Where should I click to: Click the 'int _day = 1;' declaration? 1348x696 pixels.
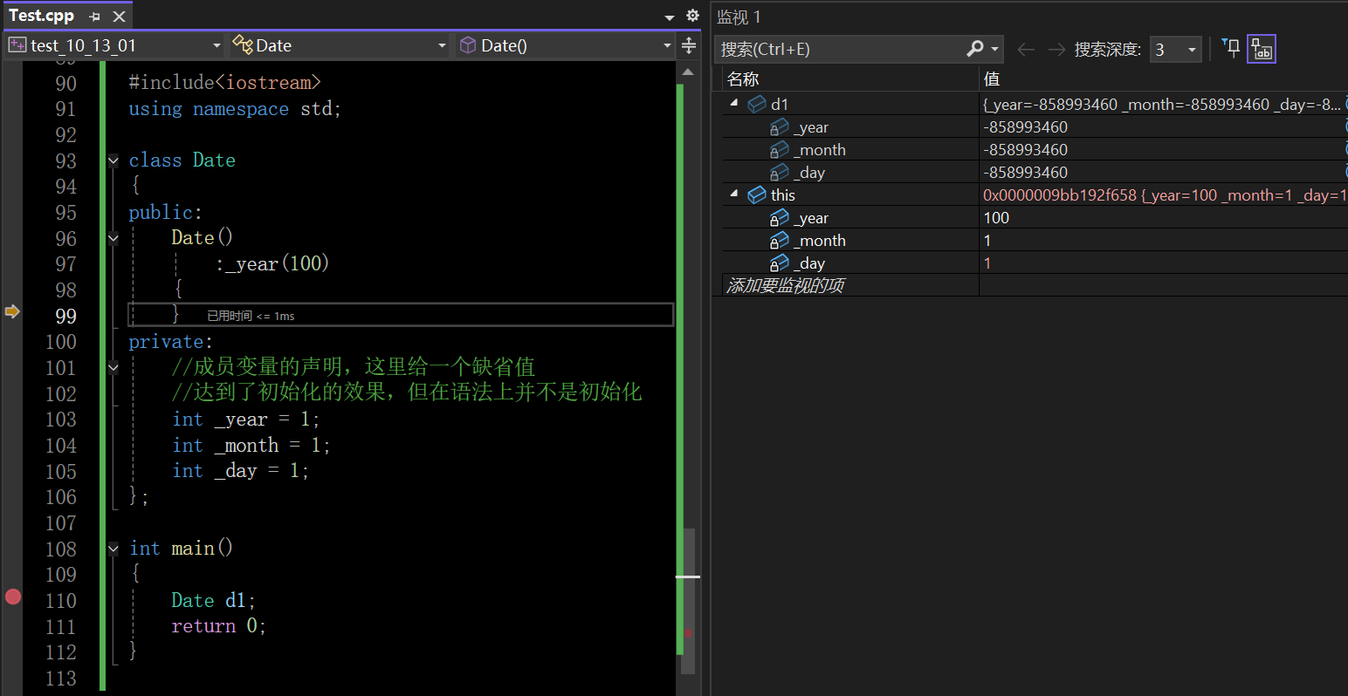(x=241, y=471)
